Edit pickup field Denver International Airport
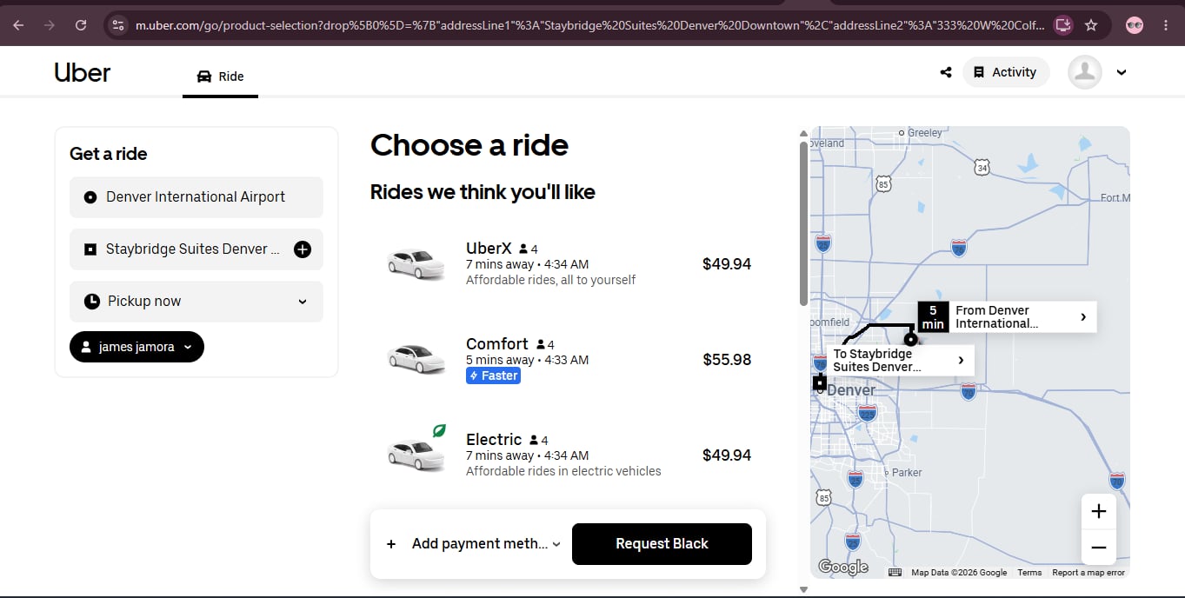This screenshot has height=598, width=1185. (196, 197)
